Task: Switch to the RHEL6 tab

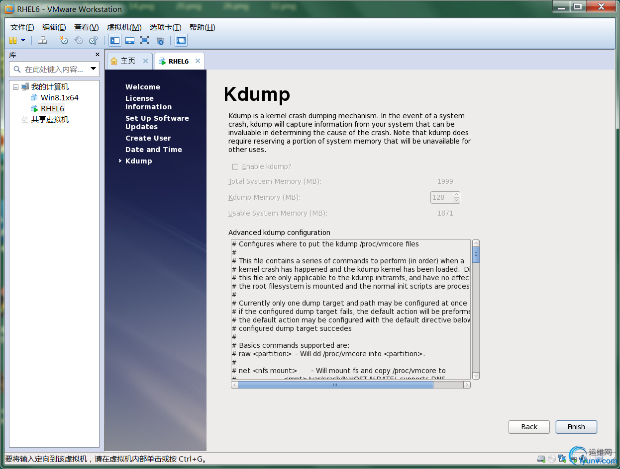Action: [x=178, y=61]
